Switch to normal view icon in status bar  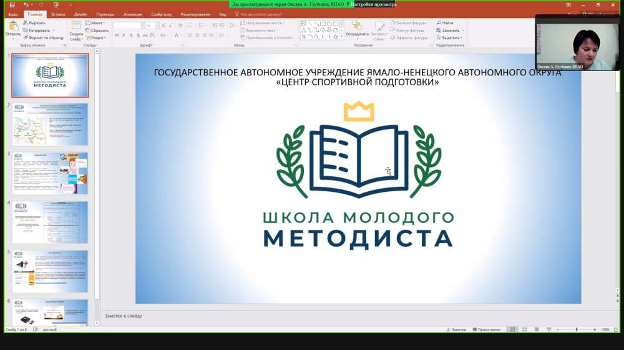[x=512, y=329]
